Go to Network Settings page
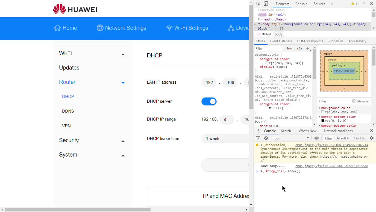The height and width of the screenshot is (212, 376). click(122, 28)
